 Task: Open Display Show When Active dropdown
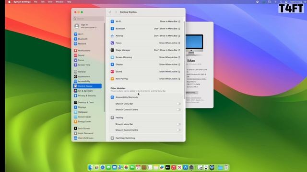click(169, 64)
